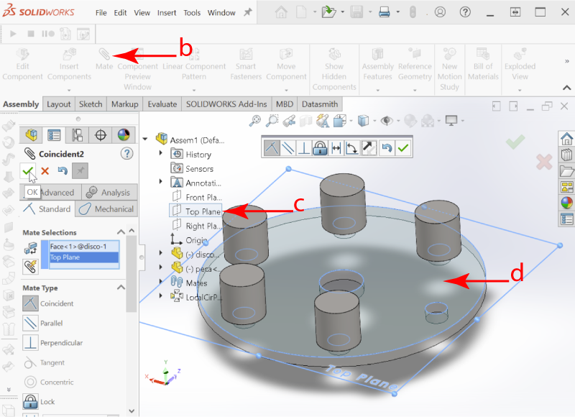The height and width of the screenshot is (417, 575).
Task: Select the Sensors item in tree
Action: pyautogui.click(x=192, y=169)
